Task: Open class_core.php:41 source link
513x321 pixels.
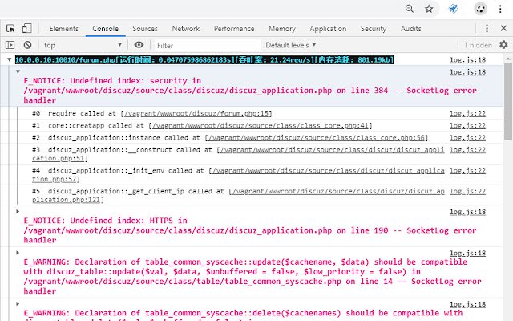Action: pos(261,125)
